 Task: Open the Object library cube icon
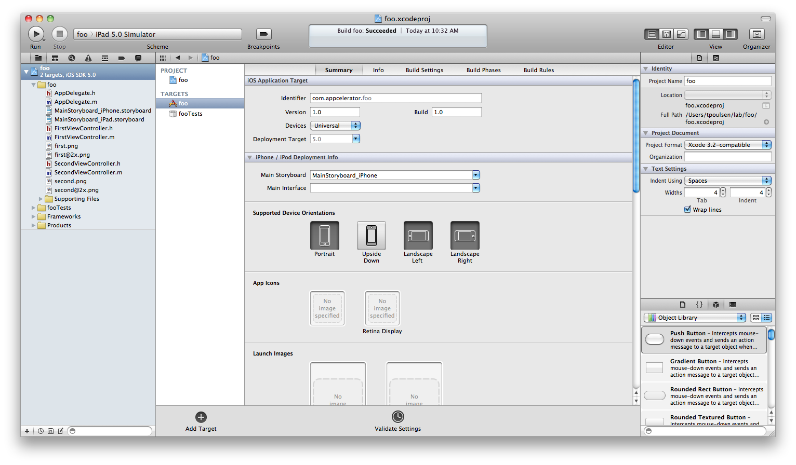pos(716,305)
